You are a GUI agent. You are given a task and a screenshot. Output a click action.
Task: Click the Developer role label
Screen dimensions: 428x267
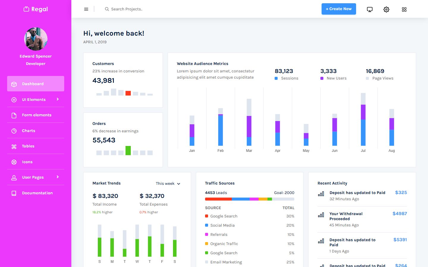[36, 64]
